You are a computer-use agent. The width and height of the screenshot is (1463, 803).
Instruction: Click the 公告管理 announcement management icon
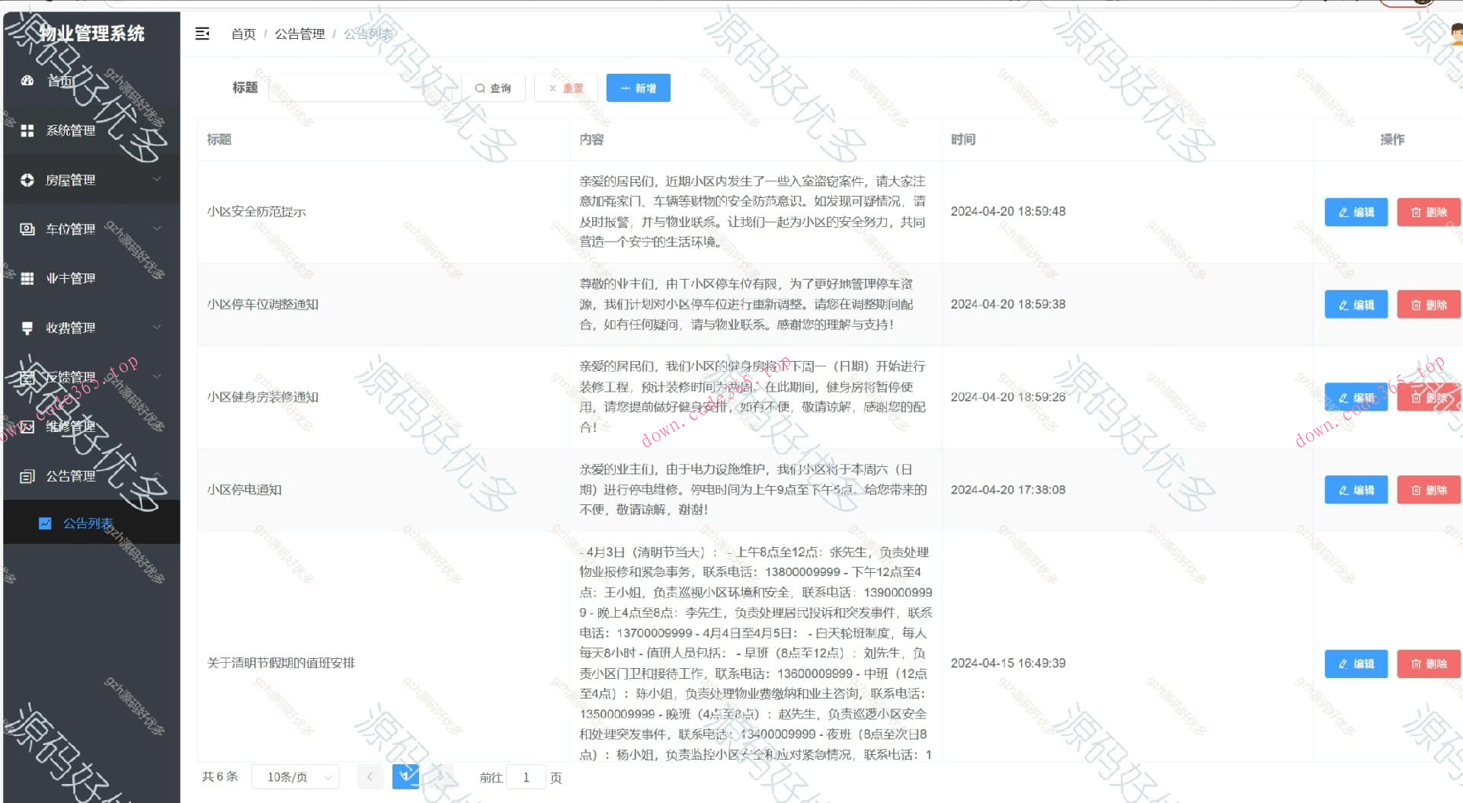coord(27,475)
